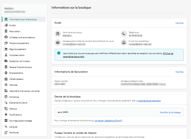Click the Événements clients cursor icon
The width and height of the screenshot is (191, 139).
tap(6, 103)
